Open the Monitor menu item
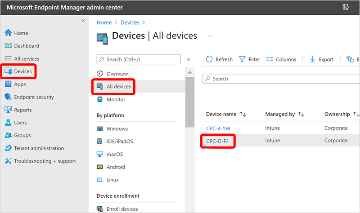This screenshot has width=360, height=213. click(116, 99)
